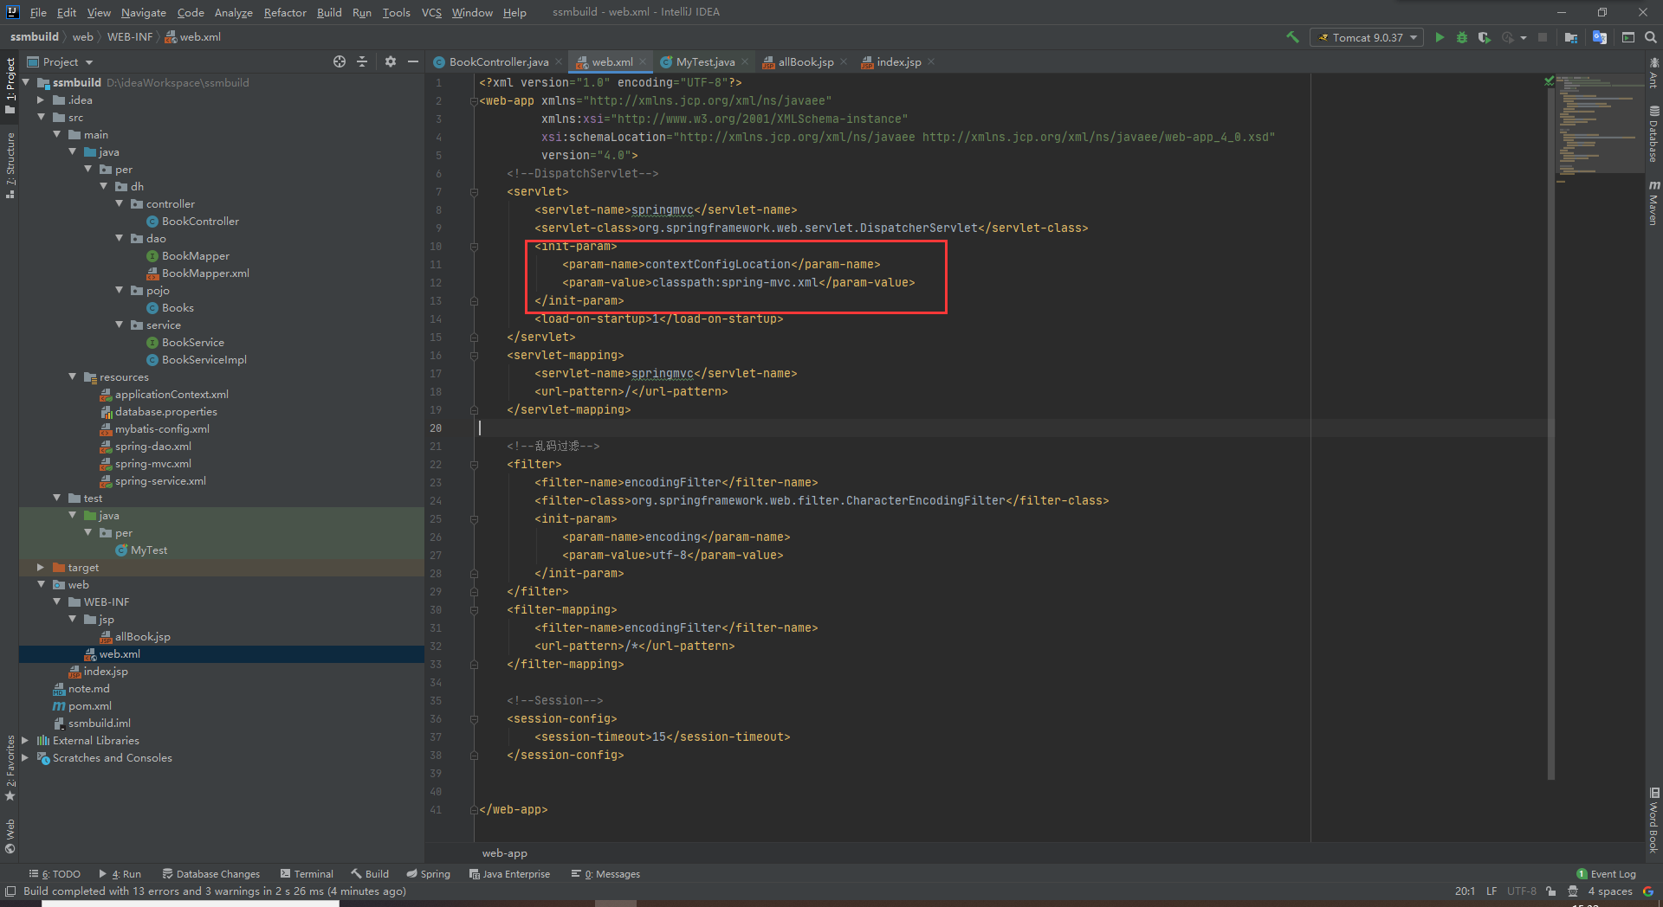Show the Ant tool window

coord(1653,78)
